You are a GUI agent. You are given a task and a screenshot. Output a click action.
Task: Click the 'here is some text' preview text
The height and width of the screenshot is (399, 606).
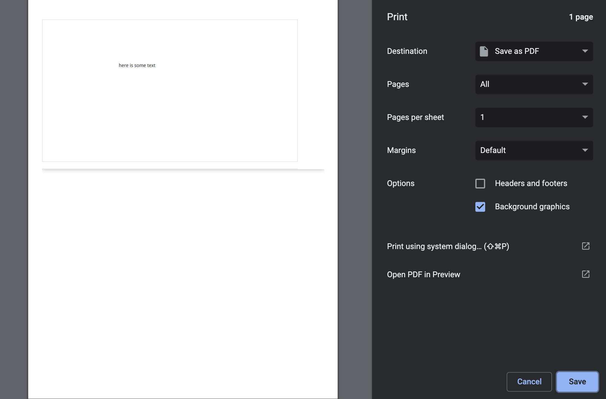[x=137, y=65]
